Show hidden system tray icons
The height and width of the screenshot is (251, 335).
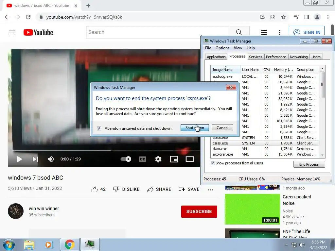[x=286, y=245]
